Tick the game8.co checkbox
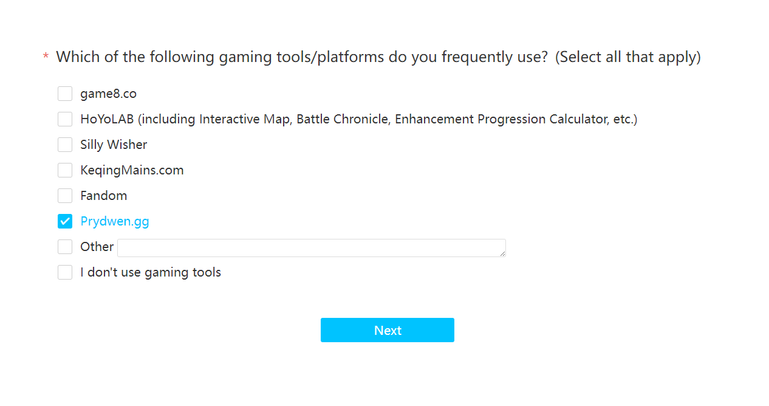The image size is (769, 406). (x=65, y=94)
